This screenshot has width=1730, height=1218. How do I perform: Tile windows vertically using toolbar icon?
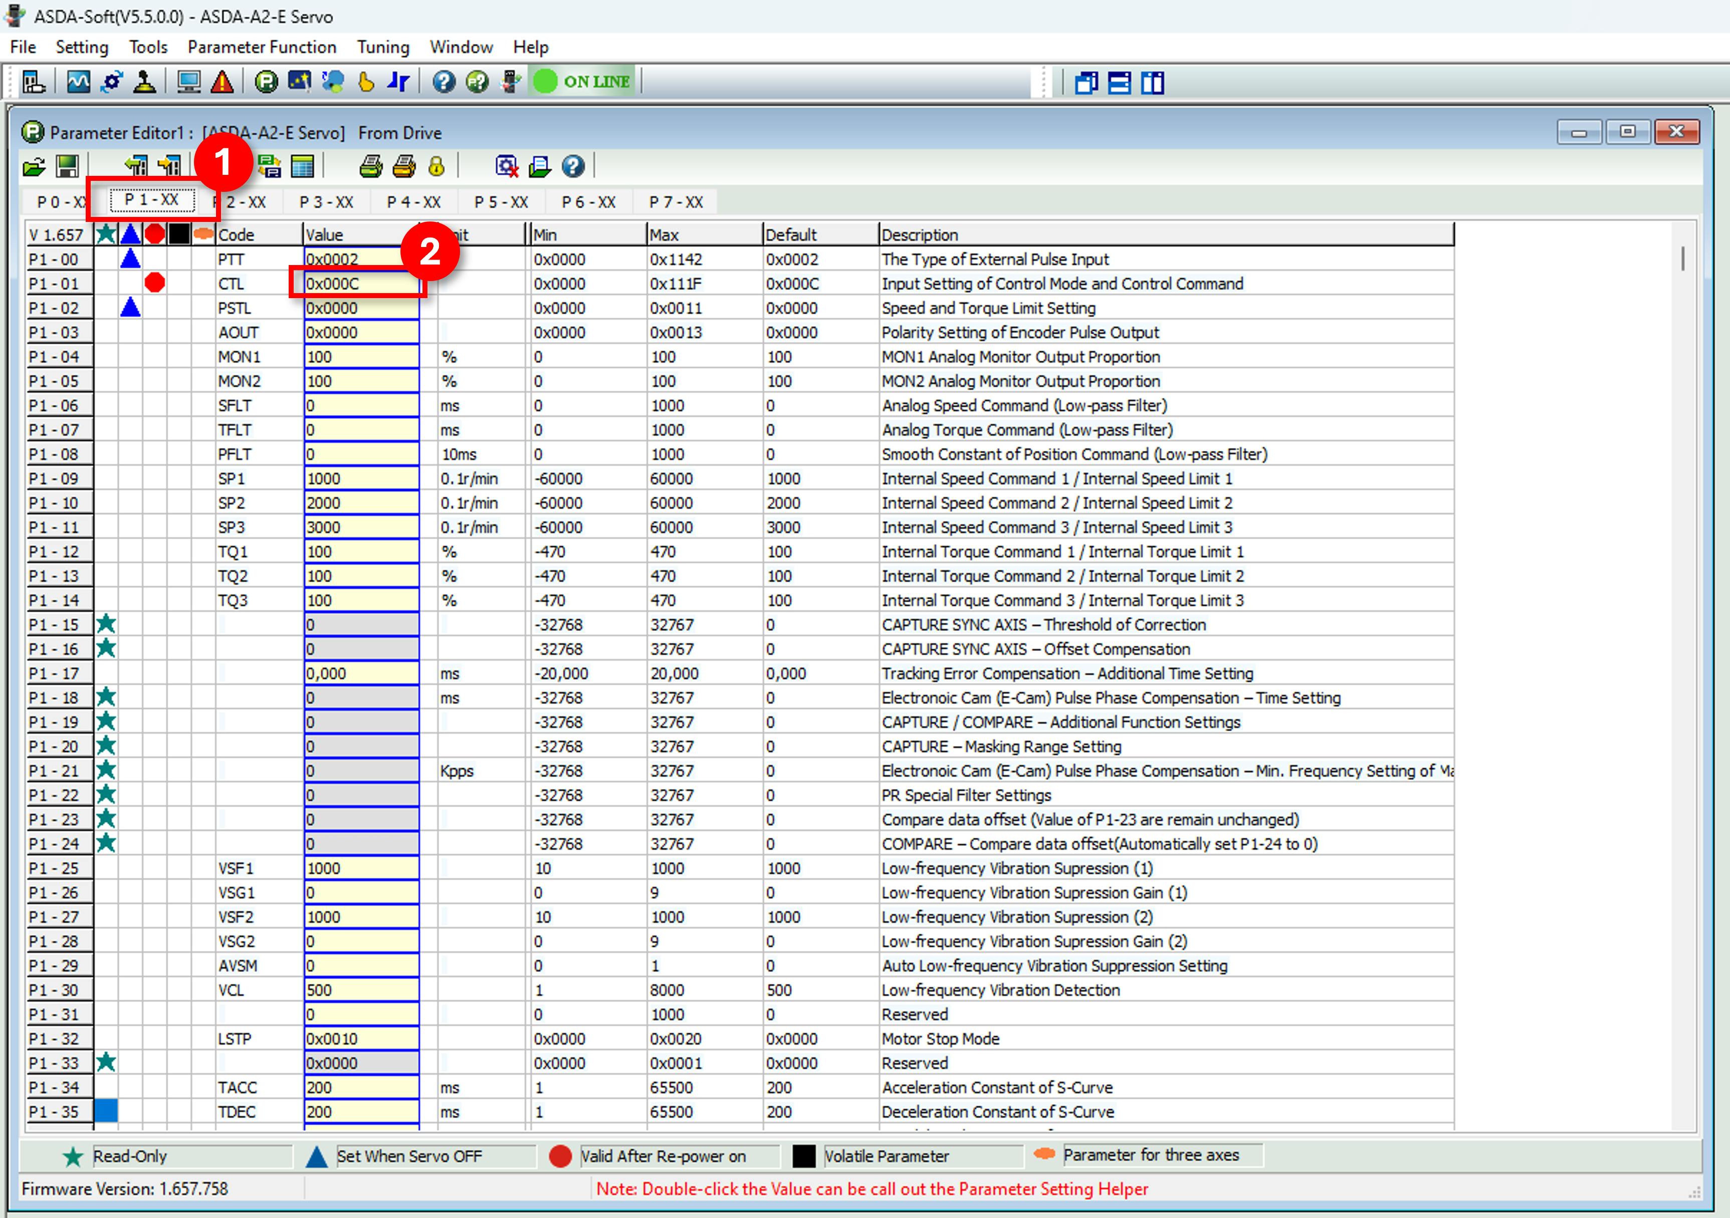[x=1152, y=82]
